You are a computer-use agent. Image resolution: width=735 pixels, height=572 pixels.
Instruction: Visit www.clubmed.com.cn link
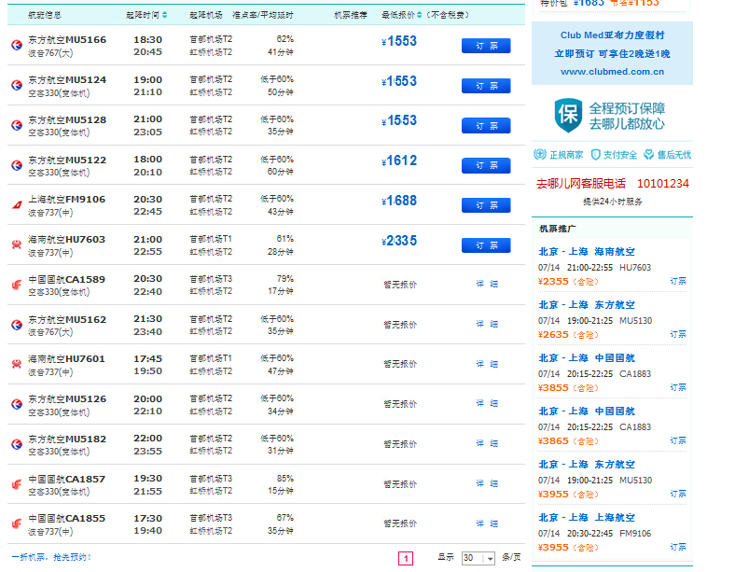(x=612, y=72)
